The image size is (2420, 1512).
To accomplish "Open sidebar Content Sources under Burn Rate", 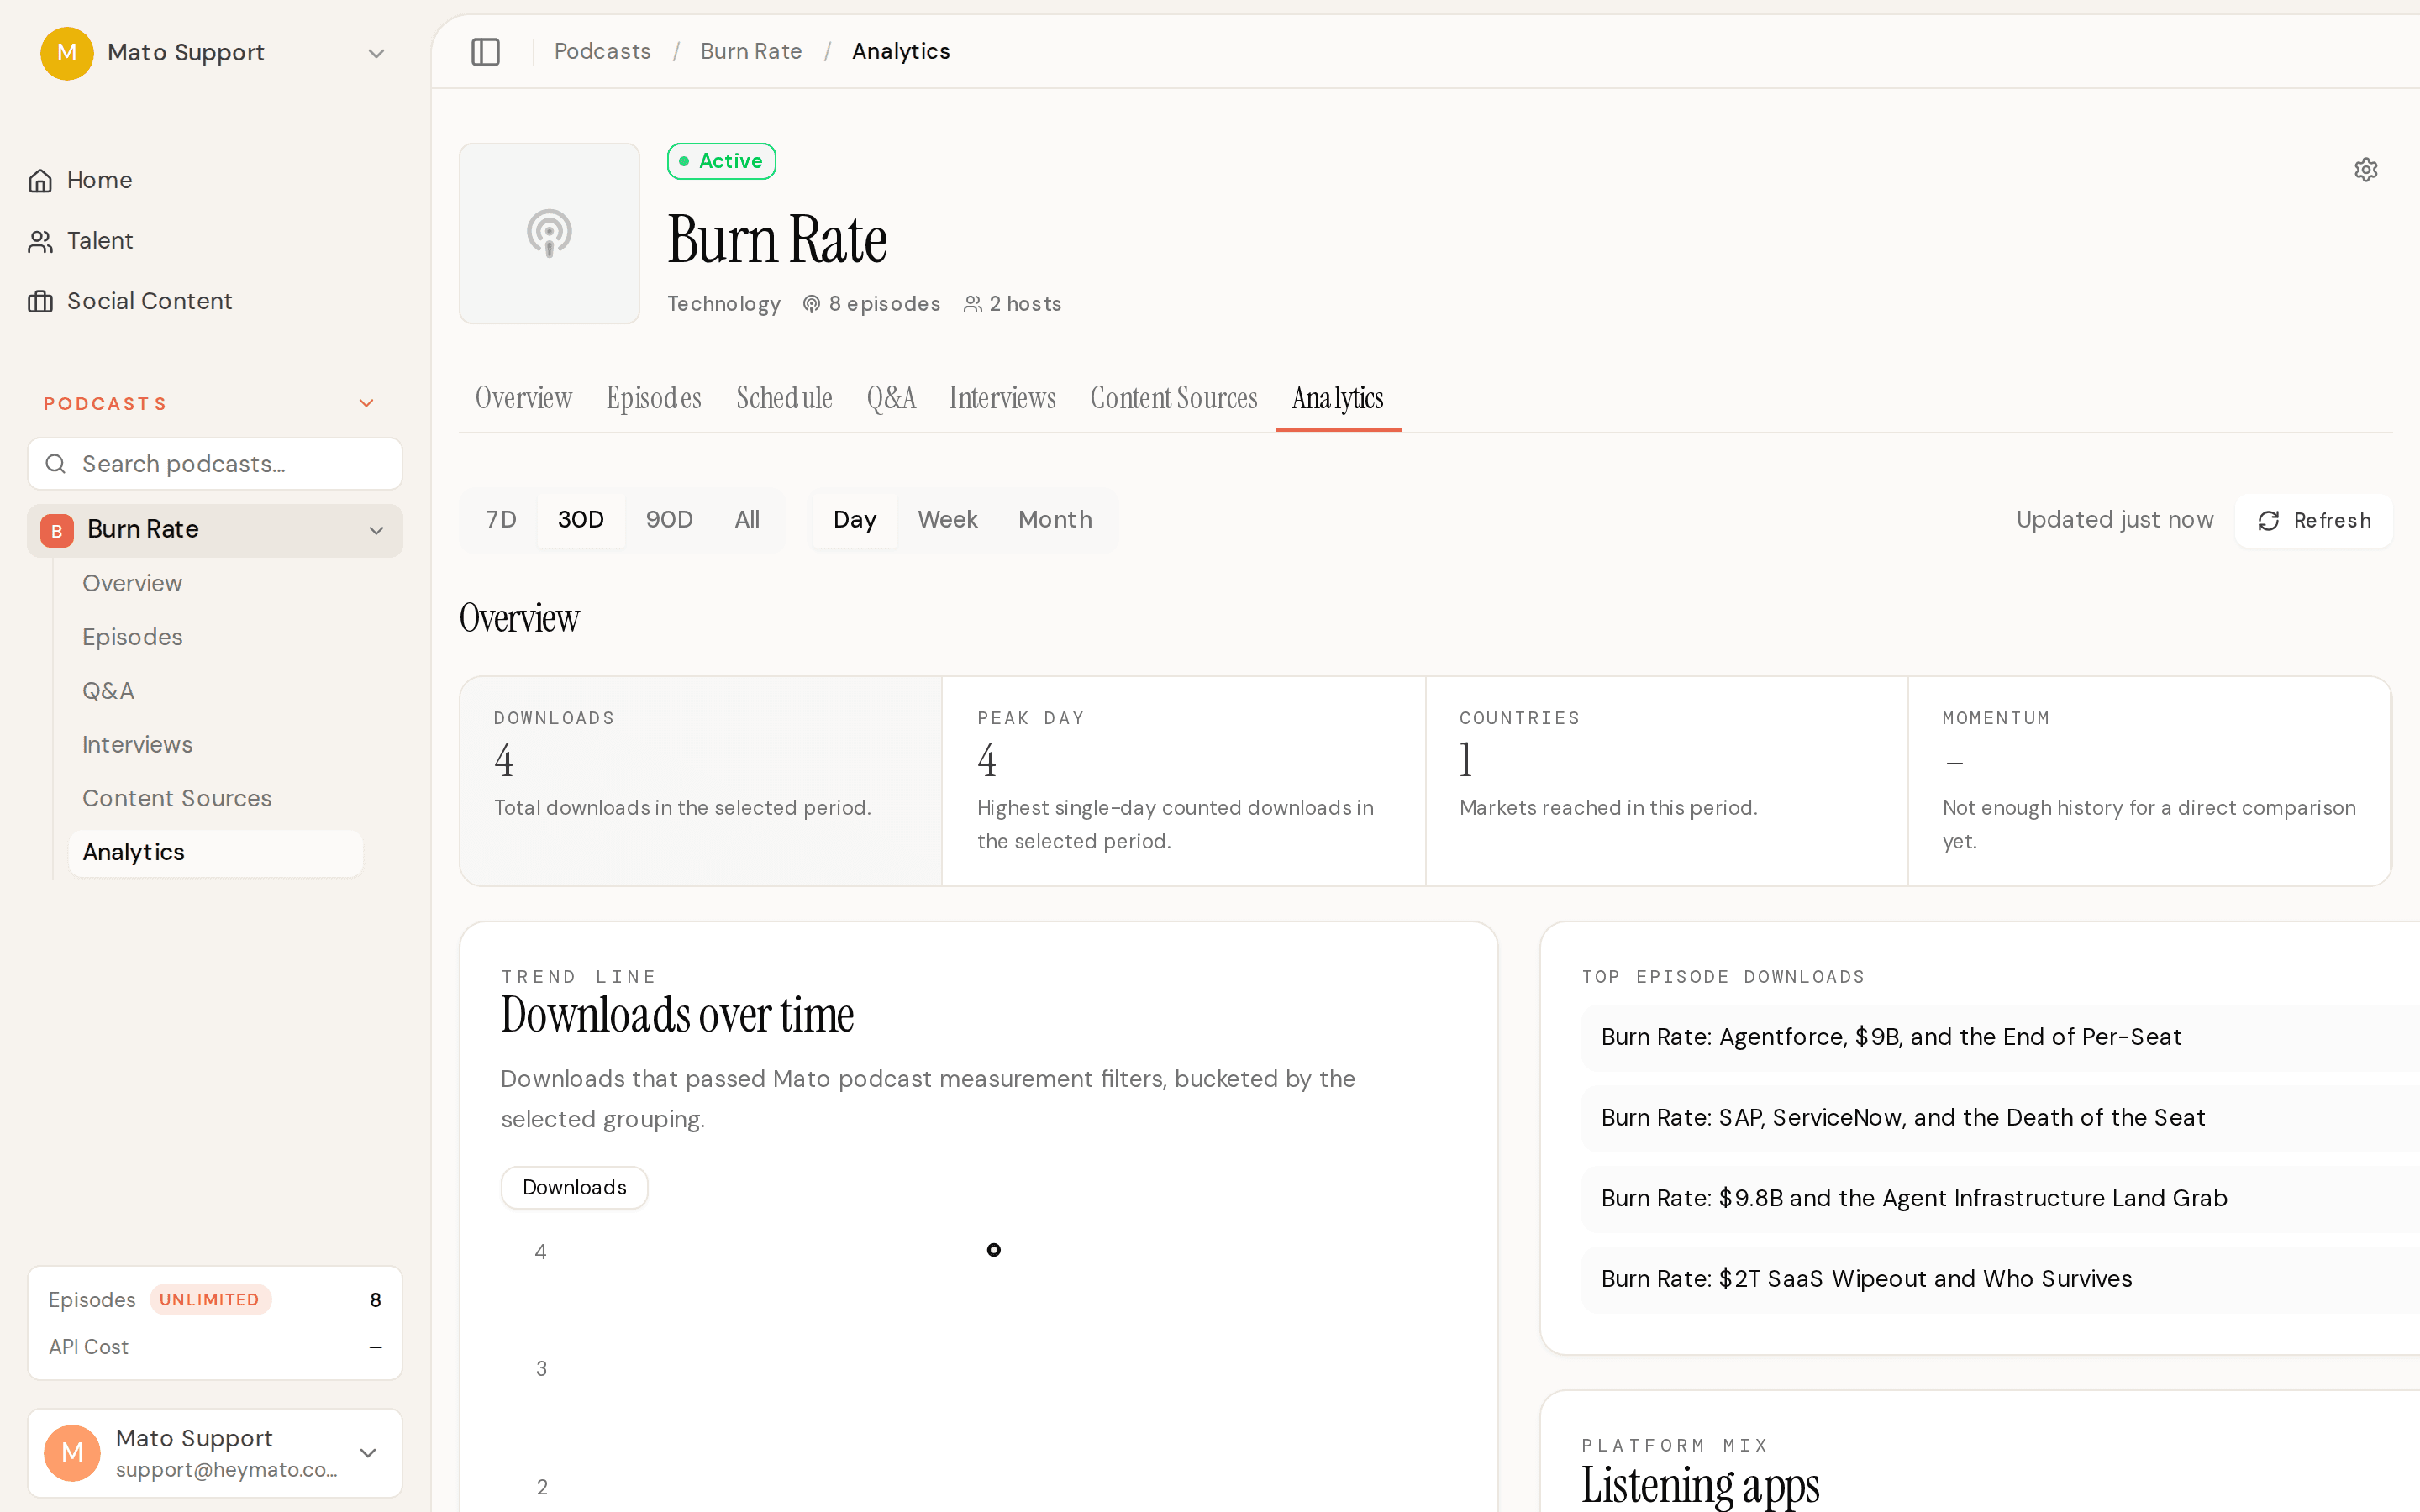I will 177,798.
